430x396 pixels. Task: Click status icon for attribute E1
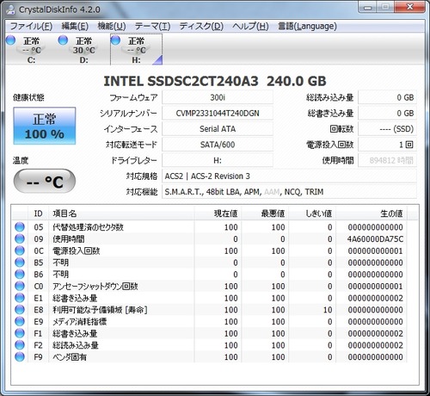pyautogui.click(x=20, y=298)
